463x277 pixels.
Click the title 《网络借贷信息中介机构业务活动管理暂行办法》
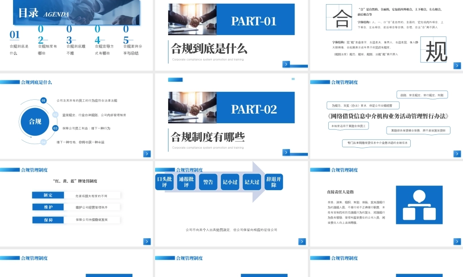point(388,116)
